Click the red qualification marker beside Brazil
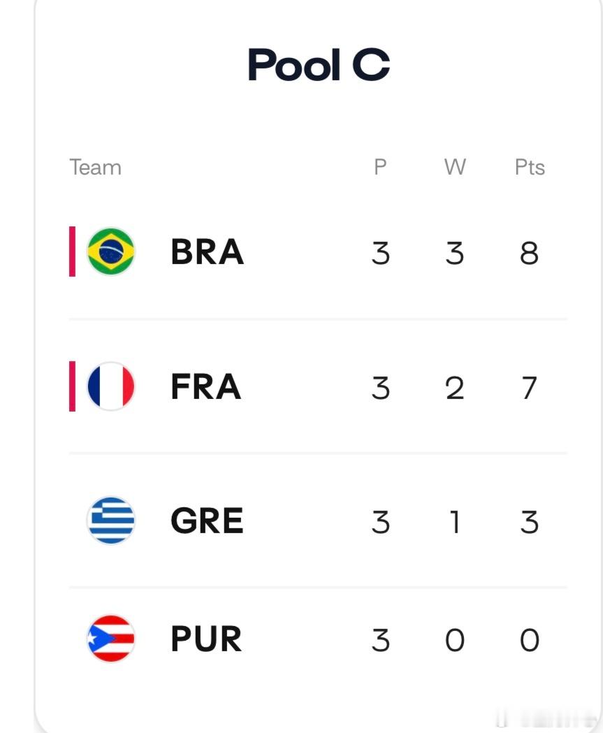Image resolution: width=603 pixels, height=733 pixels. pyautogui.click(x=72, y=252)
